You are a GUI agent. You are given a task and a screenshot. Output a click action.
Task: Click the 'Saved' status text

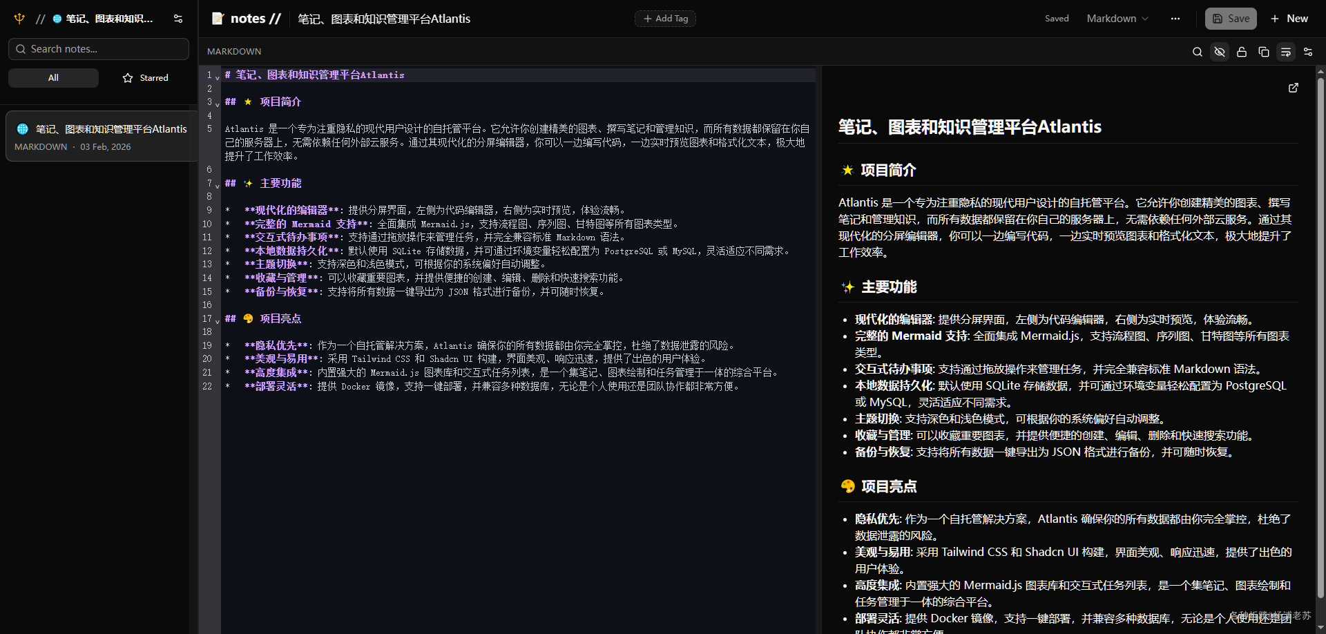point(1057,19)
